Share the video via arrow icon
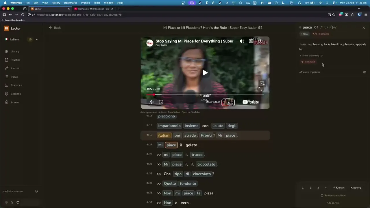This screenshot has height=208, width=370. click(x=152, y=102)
